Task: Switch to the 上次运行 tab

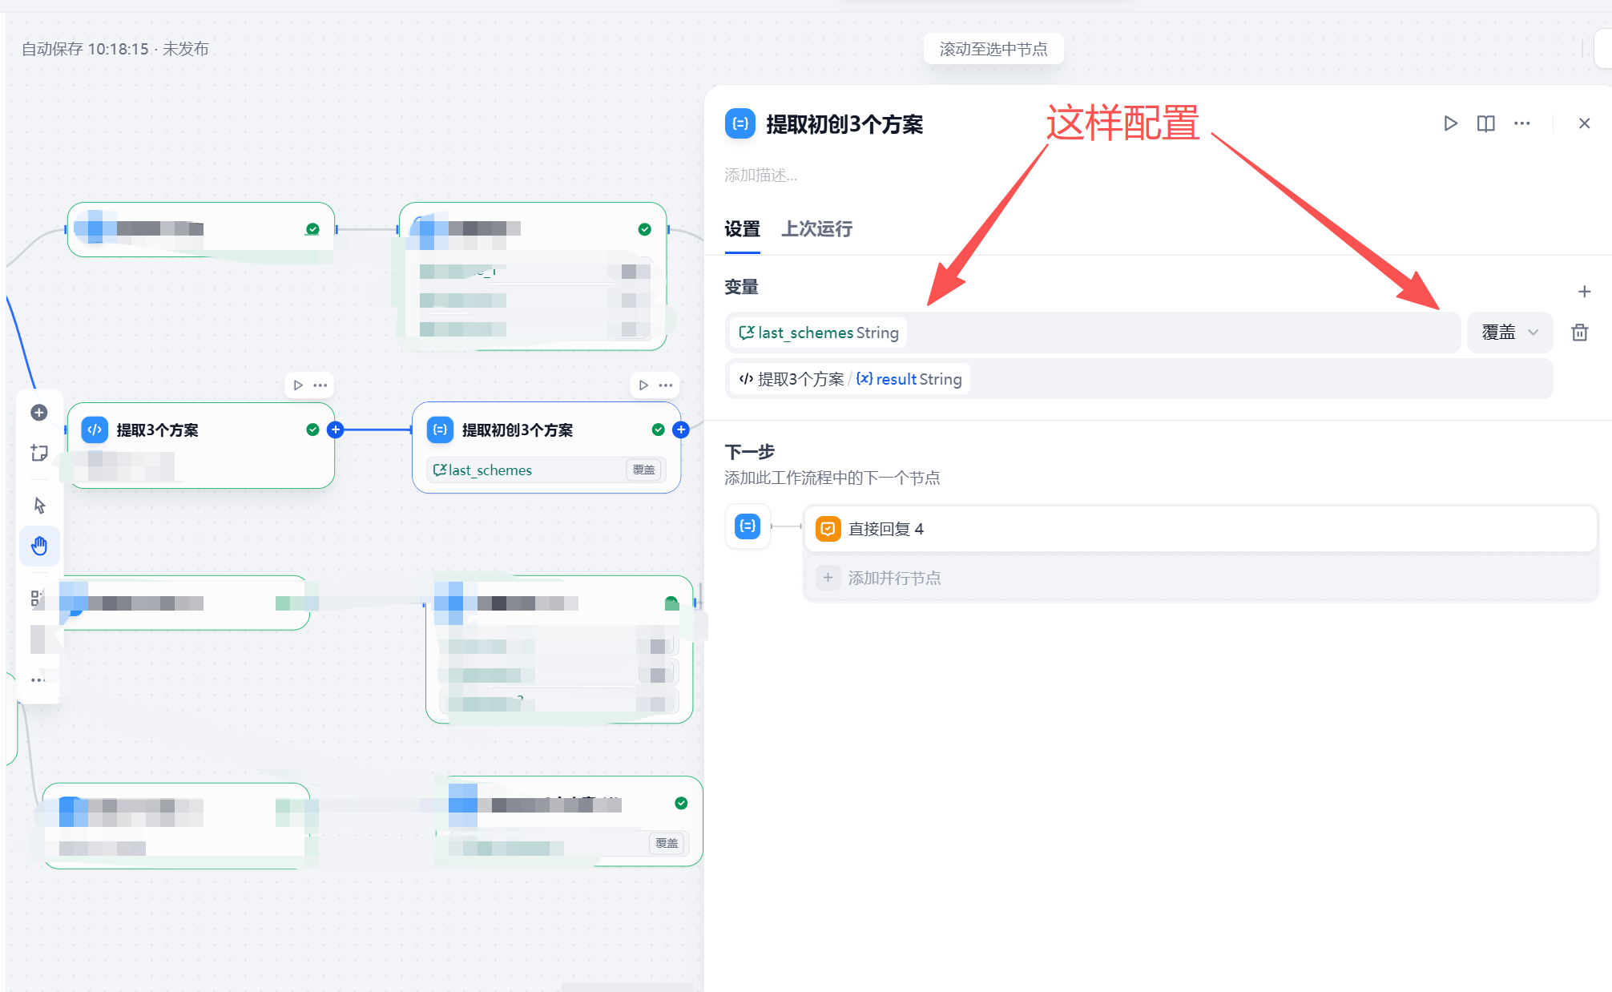Action: pyautogui.click(x=816, y=229)
